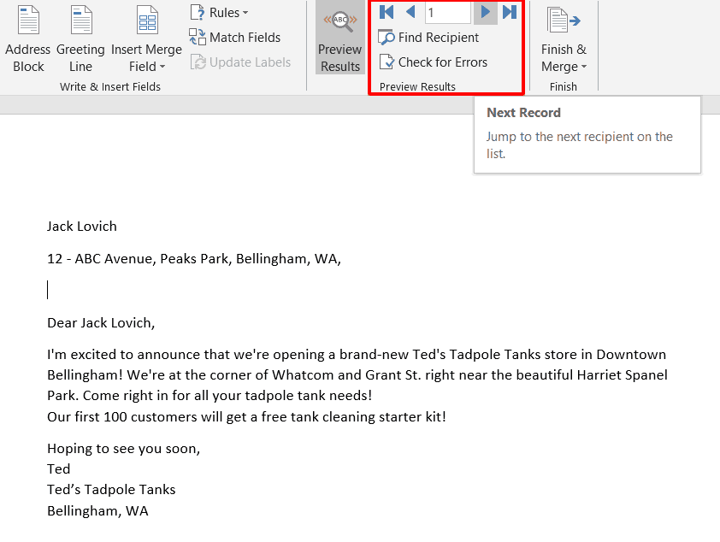Toggle Preview Results off
The width and height of the screenshot is (720, 542).
339,38
